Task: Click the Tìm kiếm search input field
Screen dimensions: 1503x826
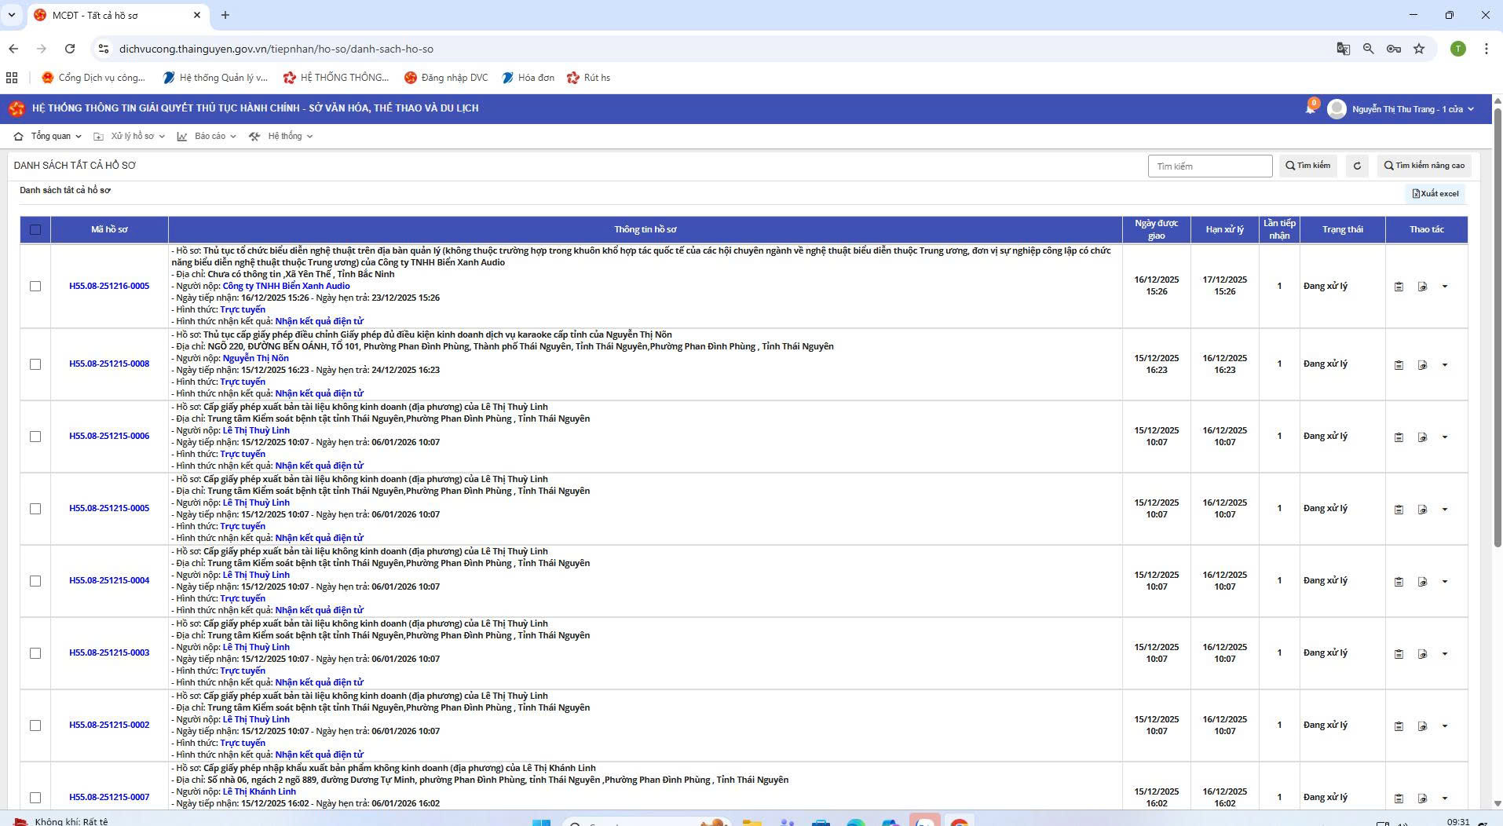Action: (x=1209, y=166)
